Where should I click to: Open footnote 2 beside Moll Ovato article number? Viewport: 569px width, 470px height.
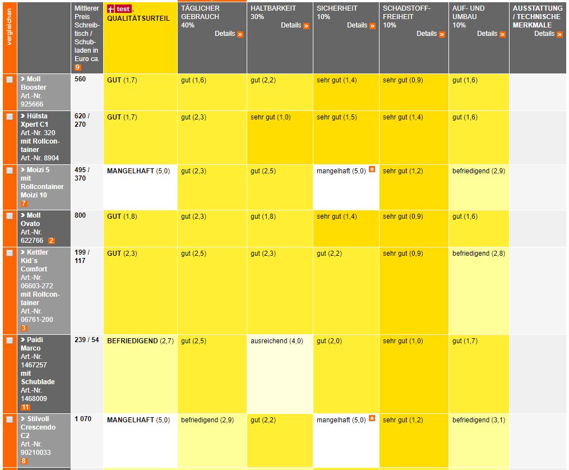click(51, 241)
